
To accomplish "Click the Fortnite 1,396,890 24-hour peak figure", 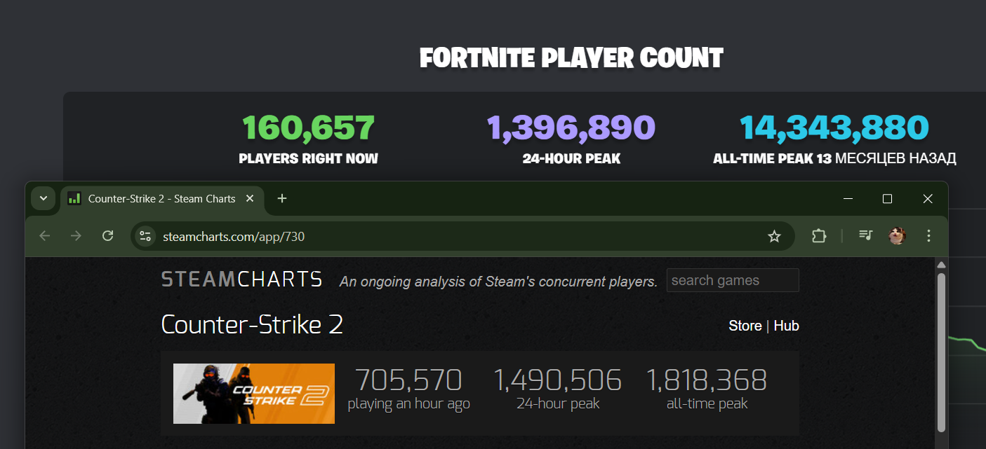I will point(571,128).
